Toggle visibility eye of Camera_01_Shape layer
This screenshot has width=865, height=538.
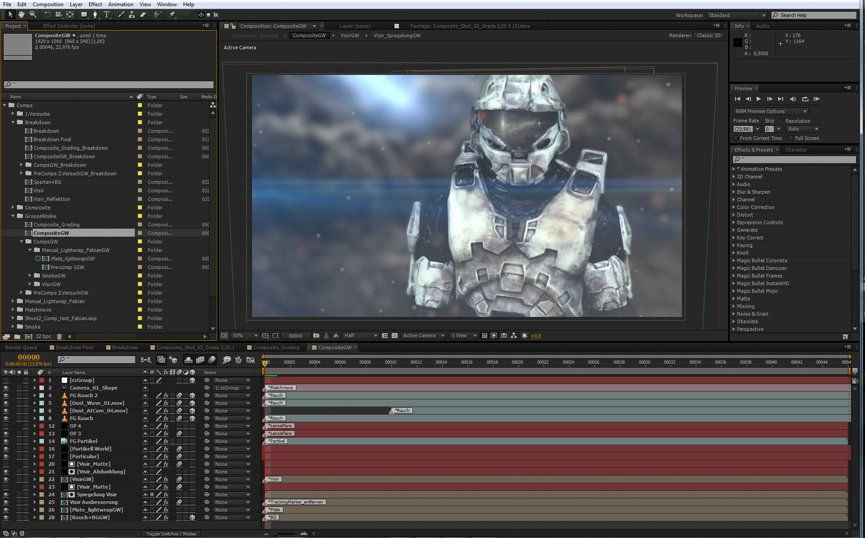tap(6, 388)
